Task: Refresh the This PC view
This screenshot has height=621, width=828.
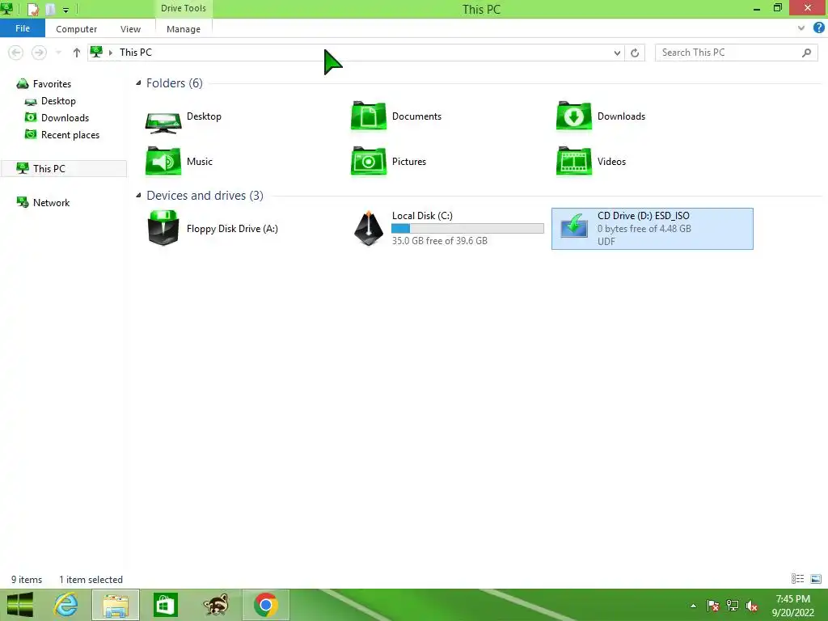Action: click(x=635, y=53)
